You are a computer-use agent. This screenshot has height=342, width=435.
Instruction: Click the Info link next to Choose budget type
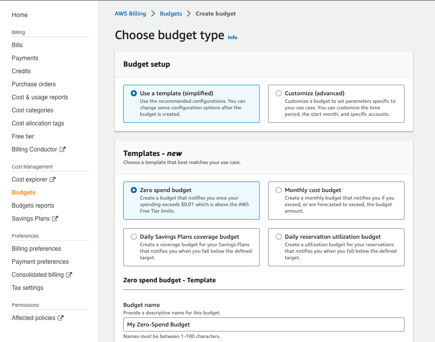(x=232, y=37)
